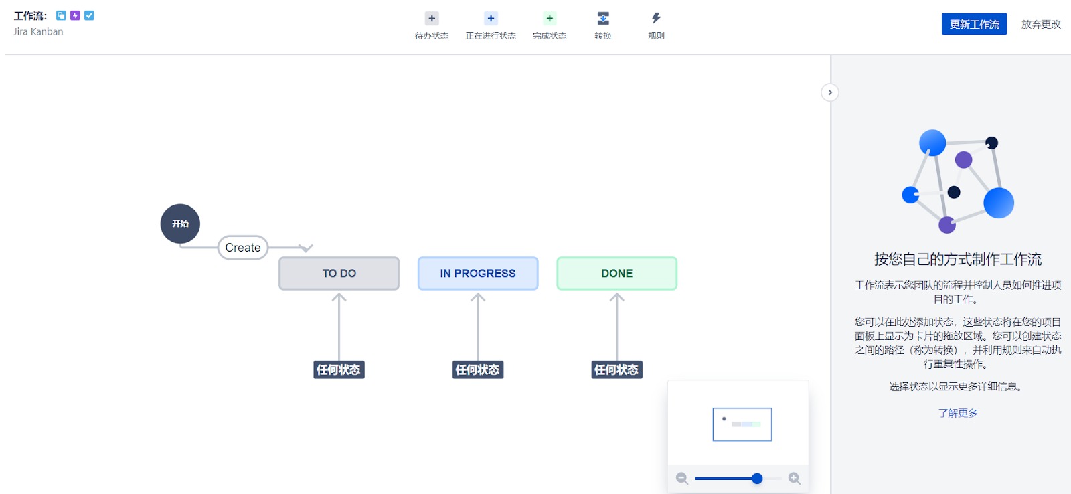Click the blue subtask issue type icon
The image size is (1071, 494).
(x=61, y=15)
